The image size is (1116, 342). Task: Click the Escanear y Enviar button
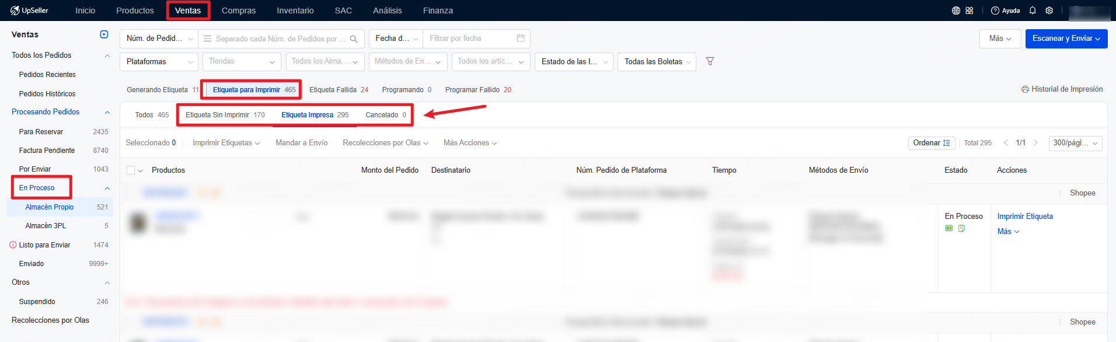point(1066,39)
